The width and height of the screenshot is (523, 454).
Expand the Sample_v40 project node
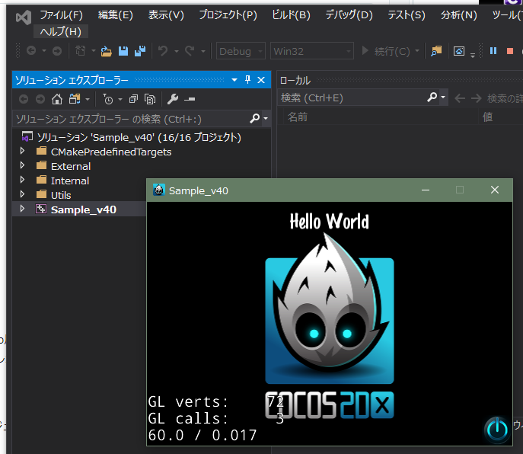[22, 209]
